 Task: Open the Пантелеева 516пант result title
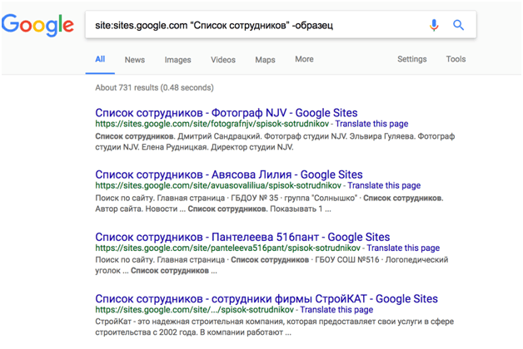point(242,237)
